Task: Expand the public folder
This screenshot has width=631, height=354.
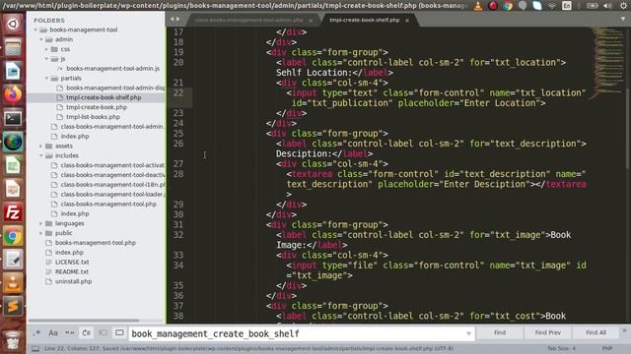Action: pyautogui.click(x=41, y=233)
